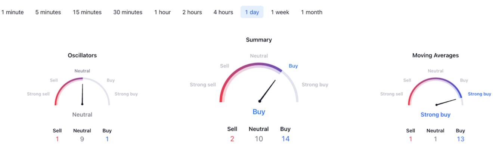Select the 4 hours interval
Image resolution: width=493 pixels, height=154 pixels.
click(x=223, y=12)
